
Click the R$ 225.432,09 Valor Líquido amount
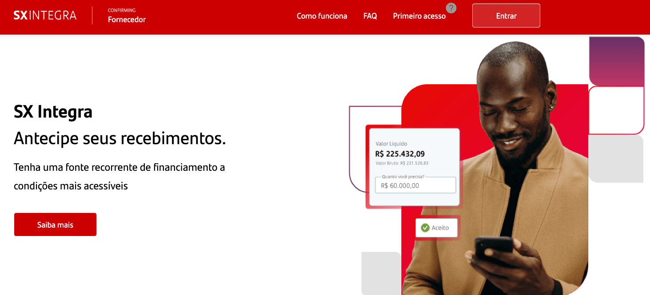coord(400,154)
